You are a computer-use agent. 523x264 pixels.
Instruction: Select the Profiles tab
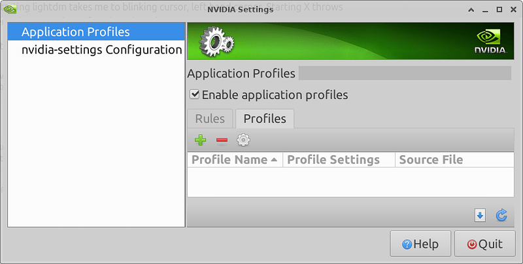click(x=265, y=119)
